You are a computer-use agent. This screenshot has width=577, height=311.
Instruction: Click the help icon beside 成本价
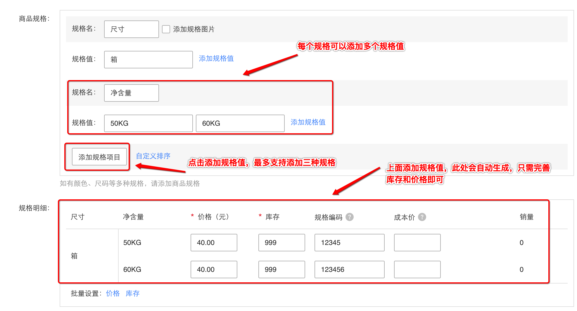pyautogui.click(x=422, y=217)
